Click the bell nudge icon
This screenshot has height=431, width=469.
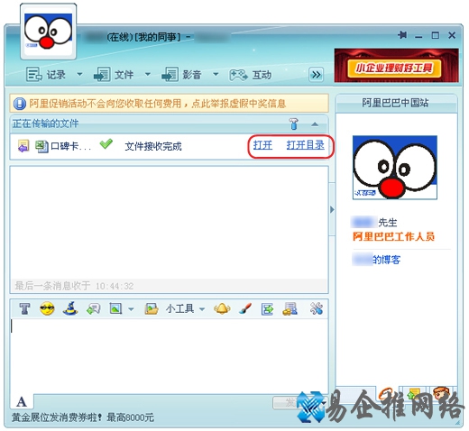222,308
